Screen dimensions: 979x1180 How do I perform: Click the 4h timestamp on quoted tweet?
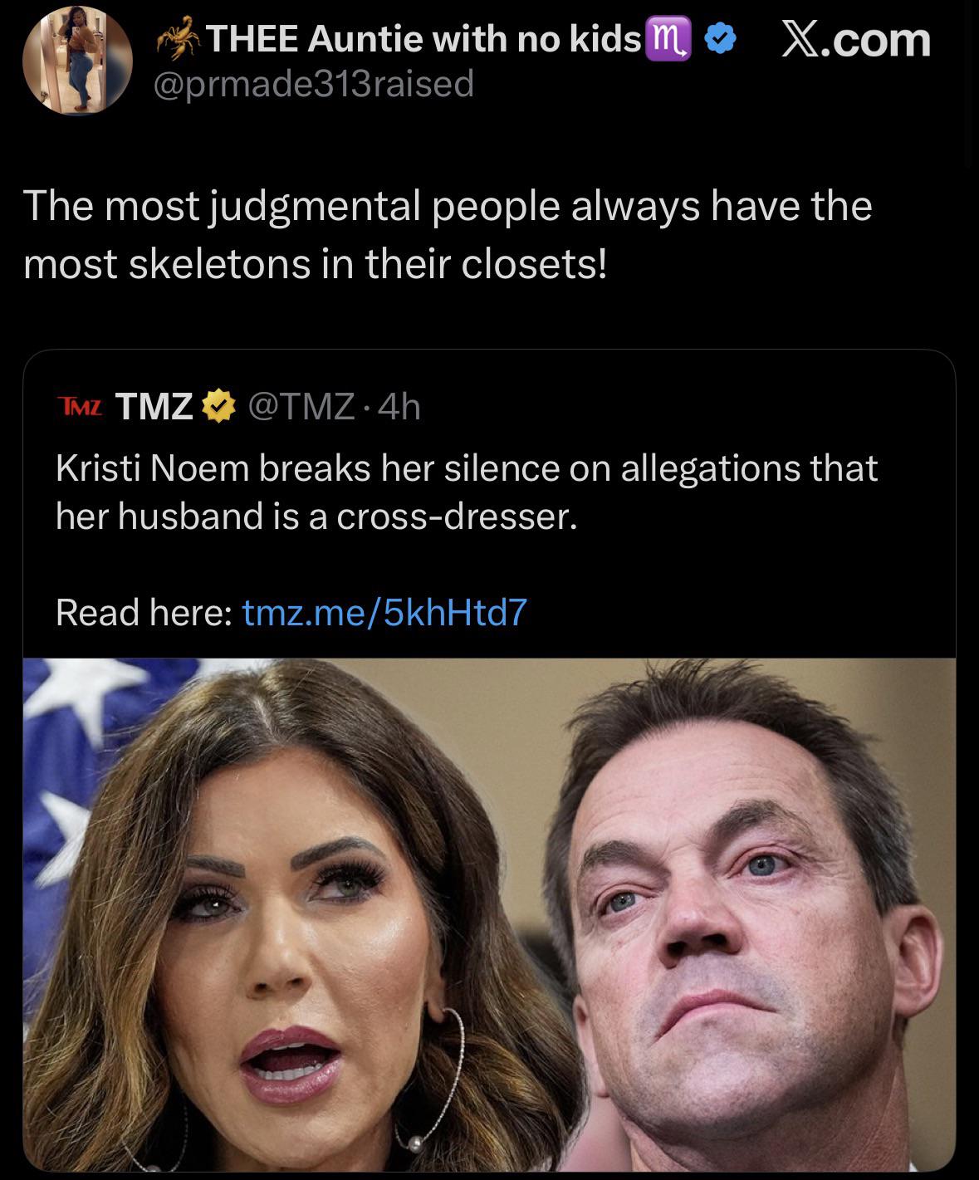point(399,406)
